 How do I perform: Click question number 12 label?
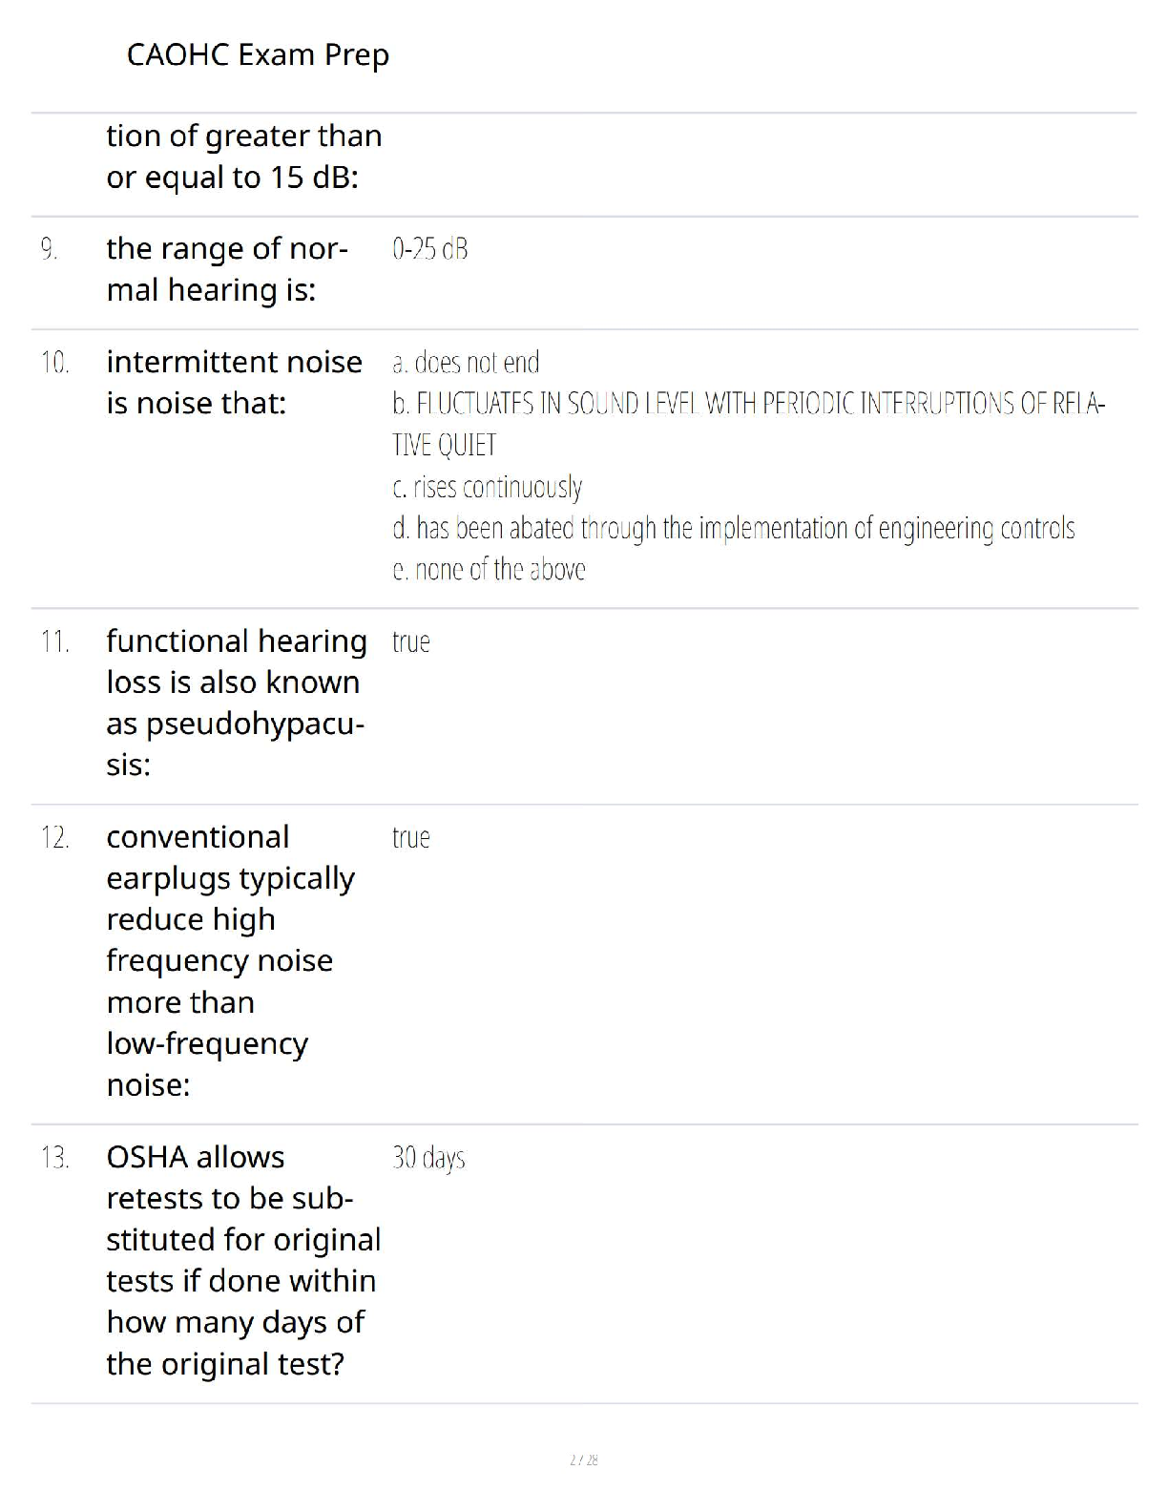(54, 838)
